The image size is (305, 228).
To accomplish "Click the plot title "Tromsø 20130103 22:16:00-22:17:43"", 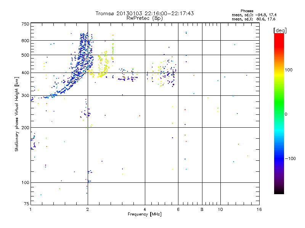I will [144, 13].
